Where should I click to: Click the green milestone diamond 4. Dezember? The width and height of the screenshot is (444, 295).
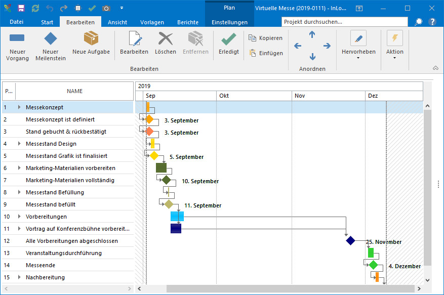pyautogui.click(x=374, y=265)
